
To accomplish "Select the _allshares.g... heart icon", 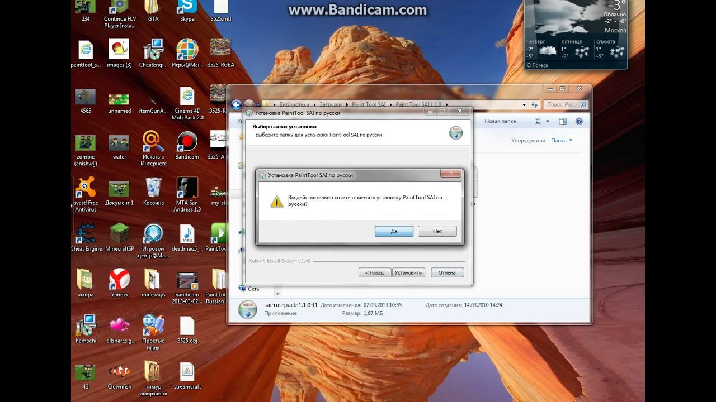I will (x=120, y=329).
